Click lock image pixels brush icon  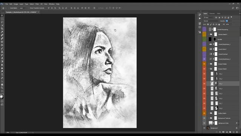pos(211,24)
